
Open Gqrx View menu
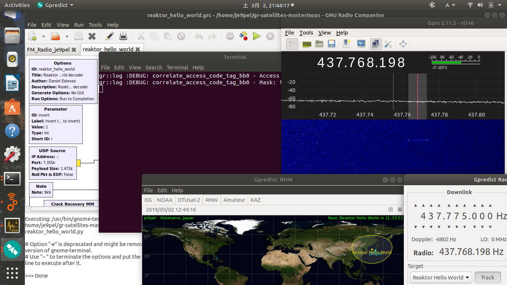324,33
